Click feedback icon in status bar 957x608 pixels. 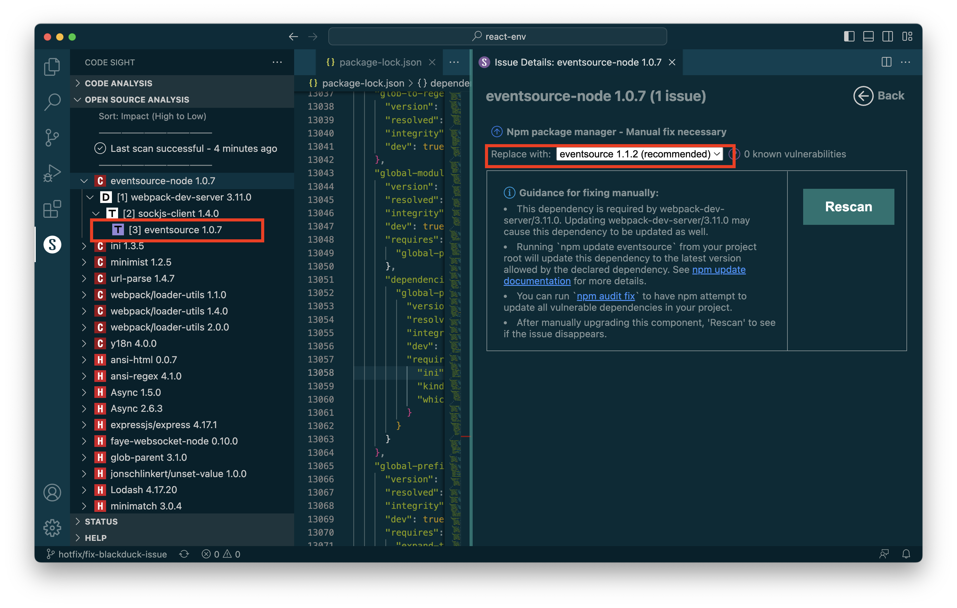884,554
